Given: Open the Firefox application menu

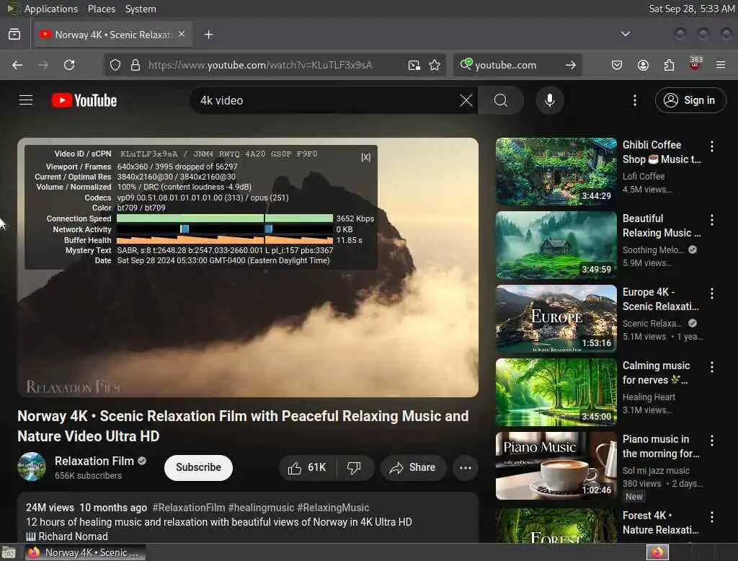Looking at the screenshot, I should click(x=721, y=65).
